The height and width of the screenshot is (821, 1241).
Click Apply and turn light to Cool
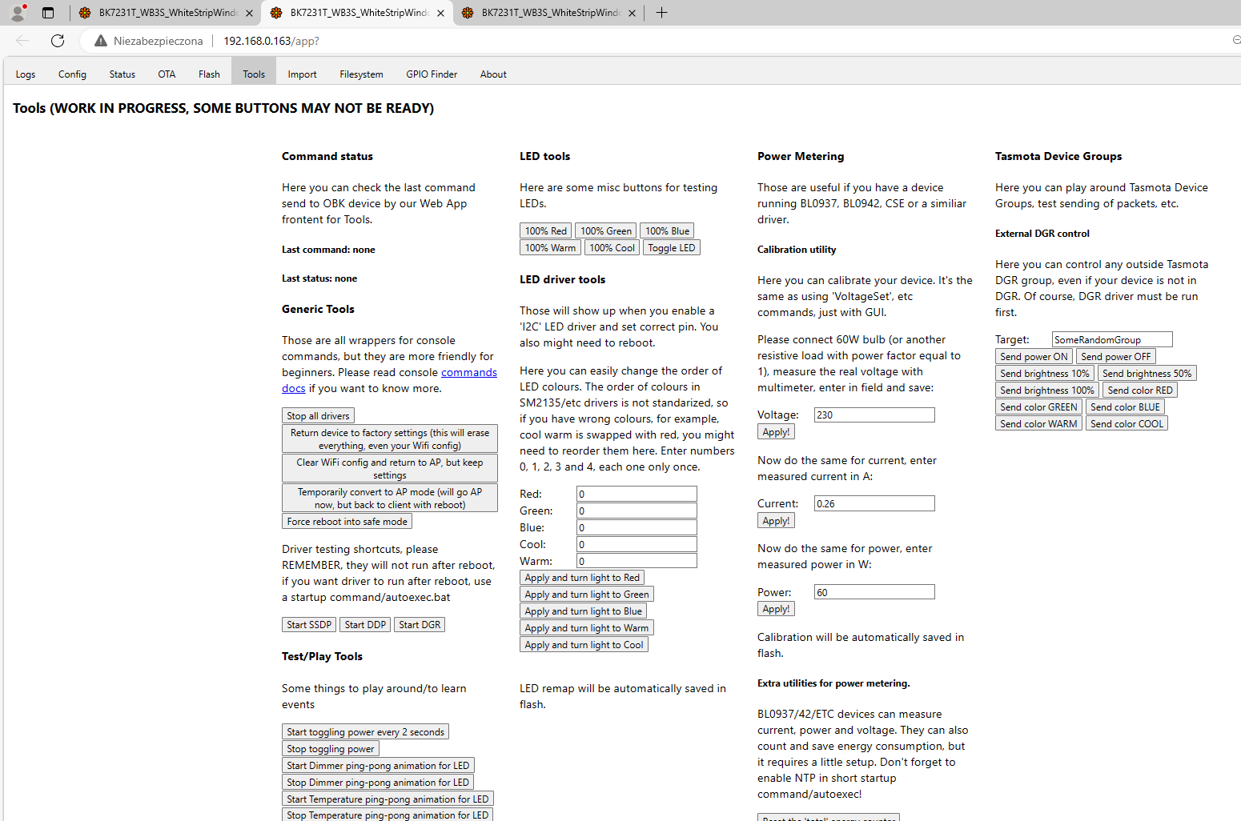point(584,645)
